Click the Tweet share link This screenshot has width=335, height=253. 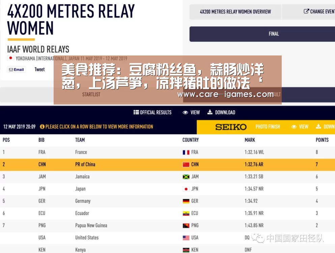click(x=39, y=69)
